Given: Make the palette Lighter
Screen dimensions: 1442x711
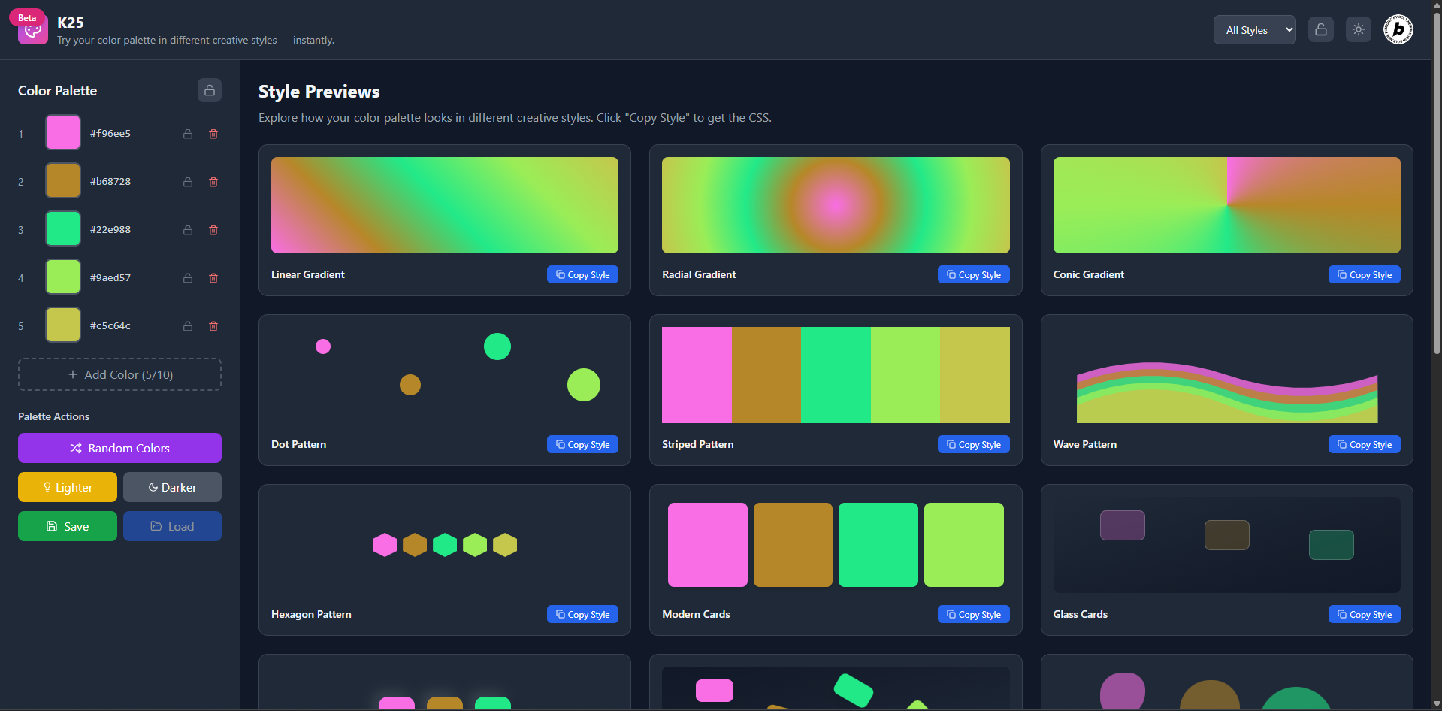Looking at the screenshot, I should point(68,487).
